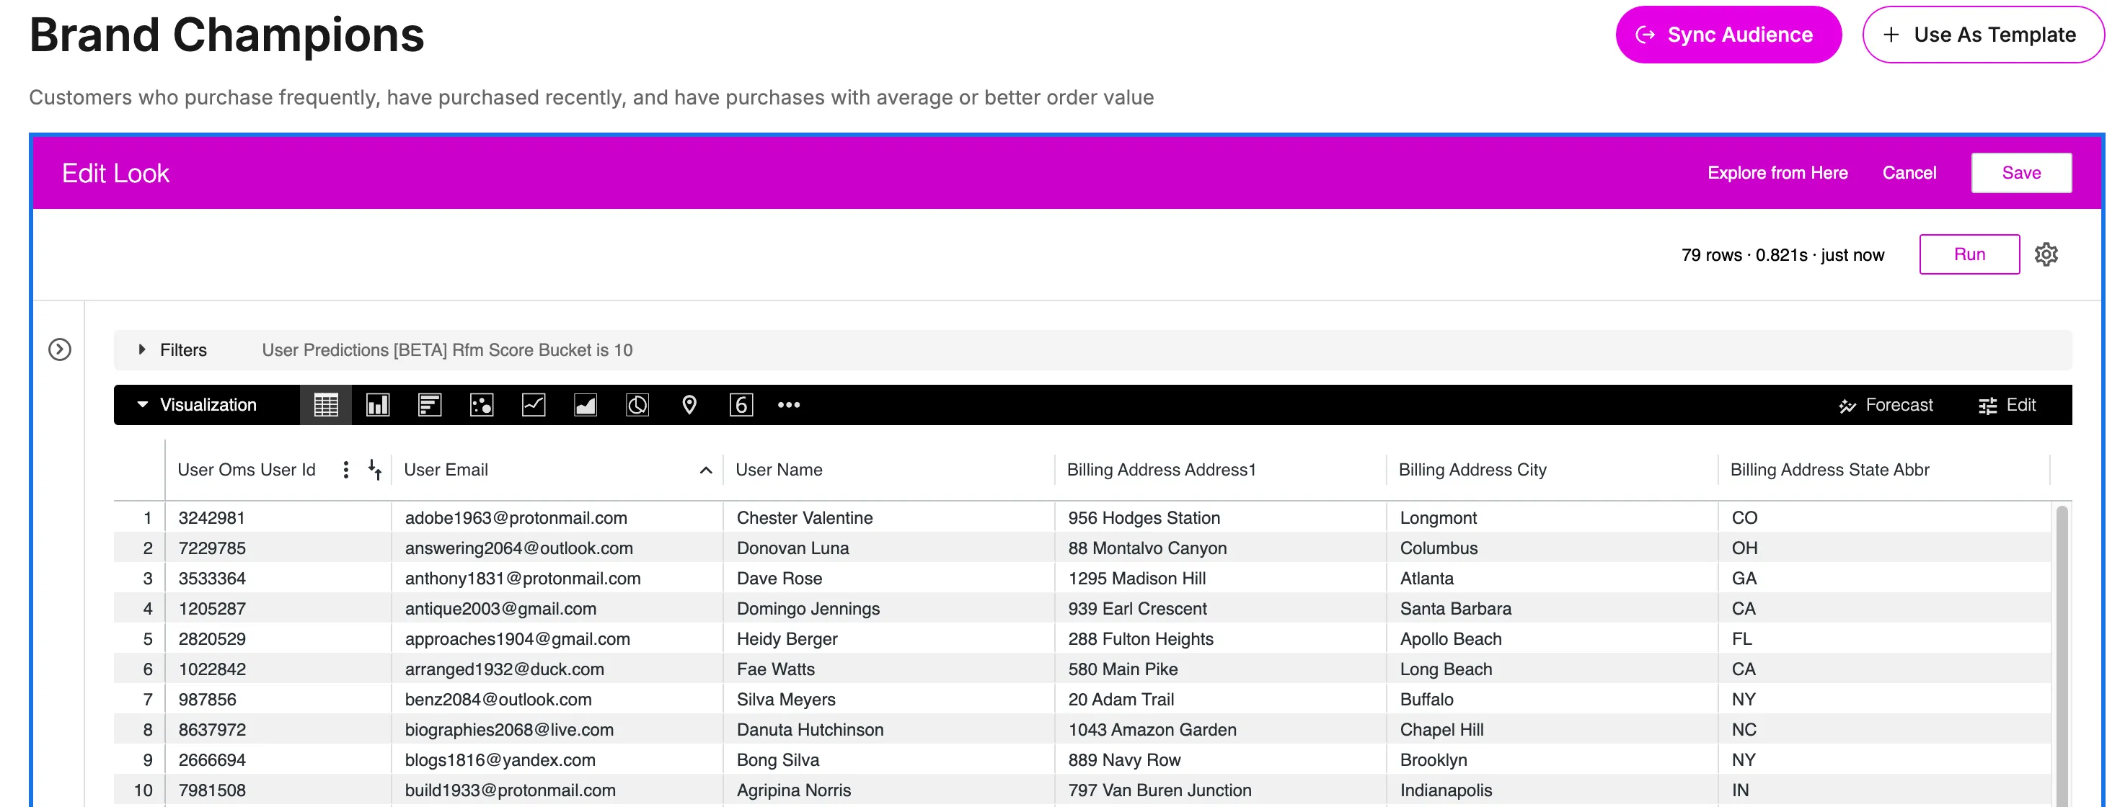The height and width of the screenshot is (807, 2107).
Task: Select the Pie chart visualization icon
Action: coord(637,405)
